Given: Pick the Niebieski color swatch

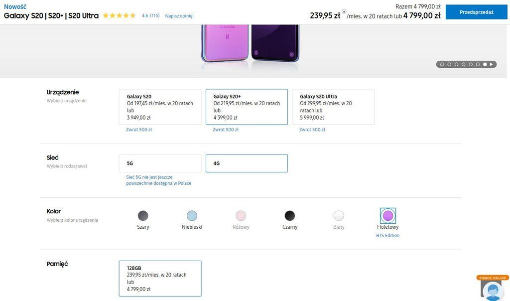Looking at the screenshot, I should coord(192,216).
